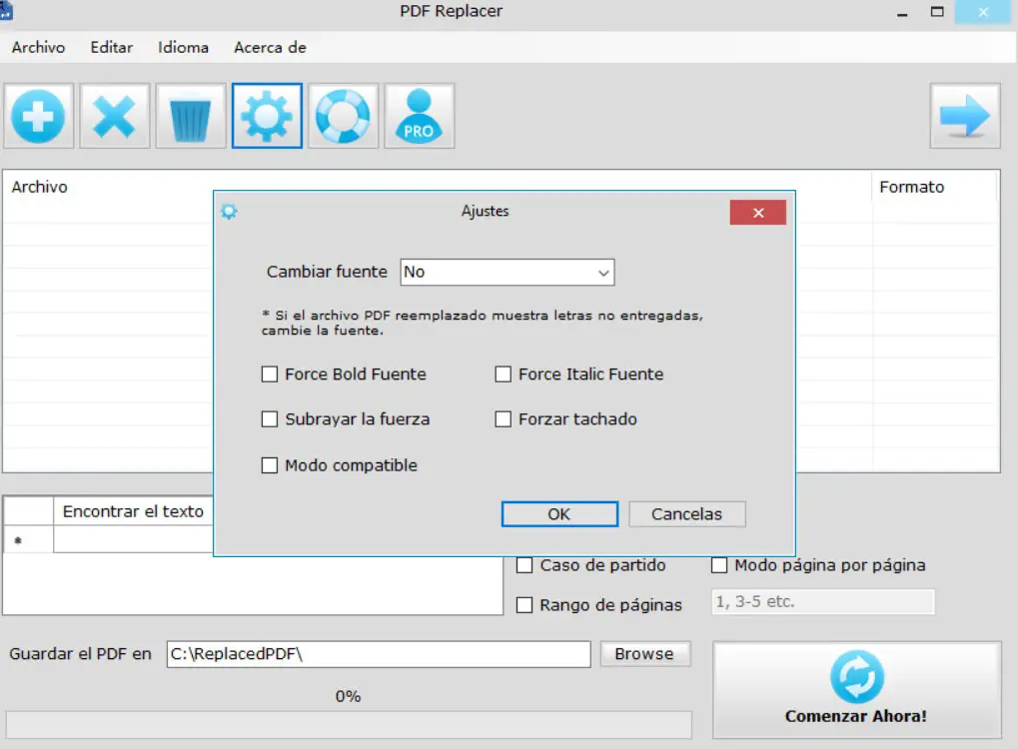Enable Modo página por página checkbox

coord(719,565)
